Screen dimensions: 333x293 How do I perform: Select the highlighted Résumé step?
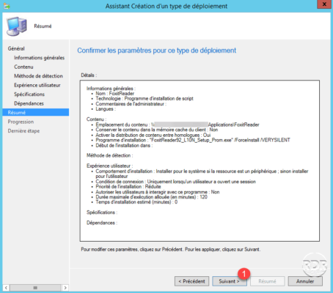pos(36,112)
